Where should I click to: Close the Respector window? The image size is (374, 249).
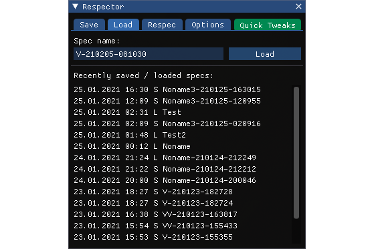(x=298, y=7)
